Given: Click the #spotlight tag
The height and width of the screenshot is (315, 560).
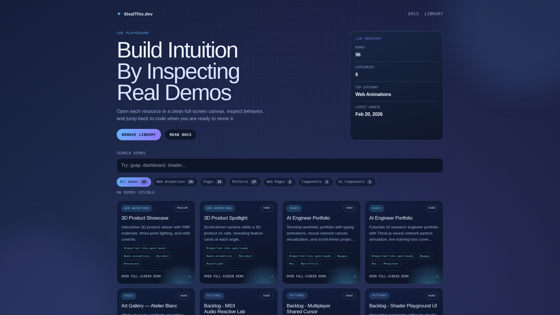Looking at the screenshot, I should (x=215, y=264).
